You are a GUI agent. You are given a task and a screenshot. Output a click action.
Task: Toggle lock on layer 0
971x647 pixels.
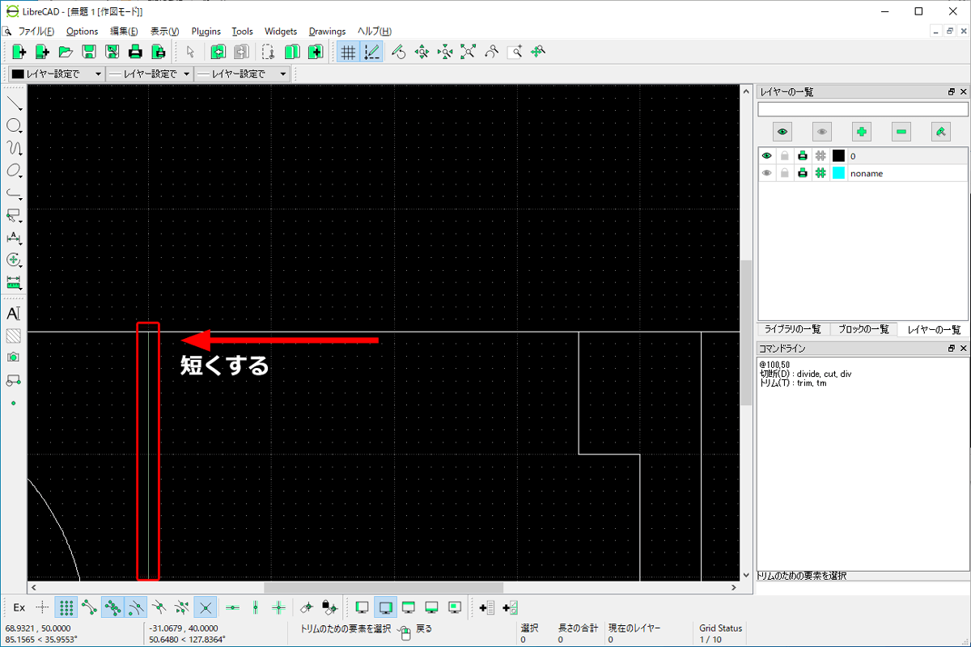click(x=784, y=155)
